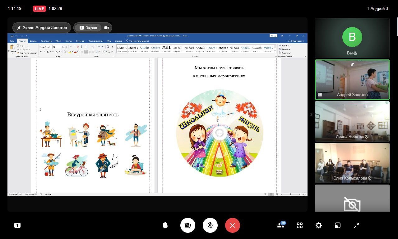Collapse the participants sidebar with the chevron

tap(311, 115)
